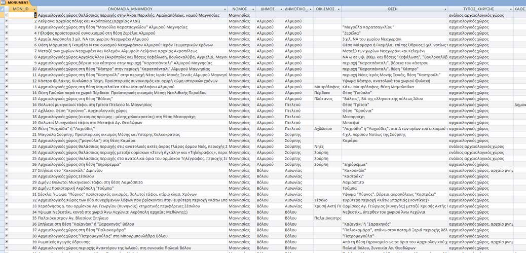Viewport: 526px width, 253px height.
Task: Select the ΔΗΜΟΣ column header
Action: pyautogui.click(x=270, y=9)
